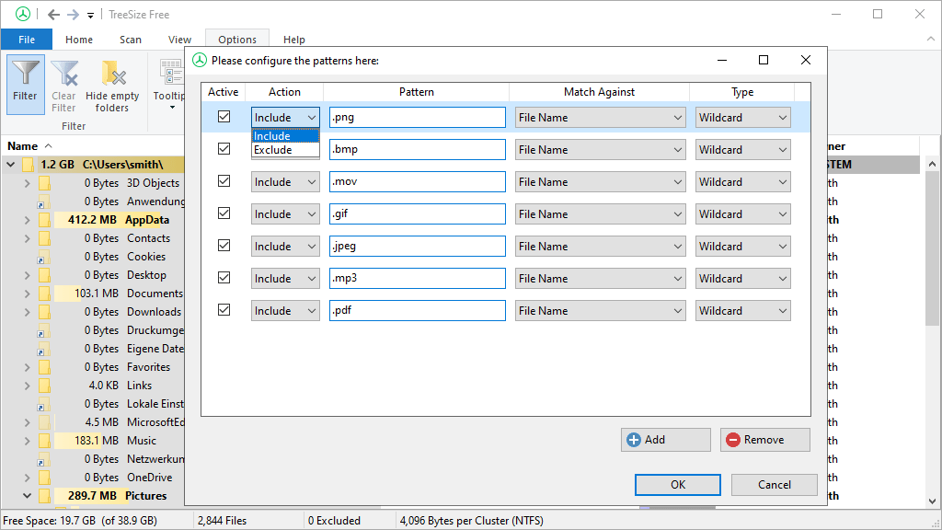This screenshot has width=942, height=530.
Task: Click the 0 Excluded status entry
Action: click(334, 521)
